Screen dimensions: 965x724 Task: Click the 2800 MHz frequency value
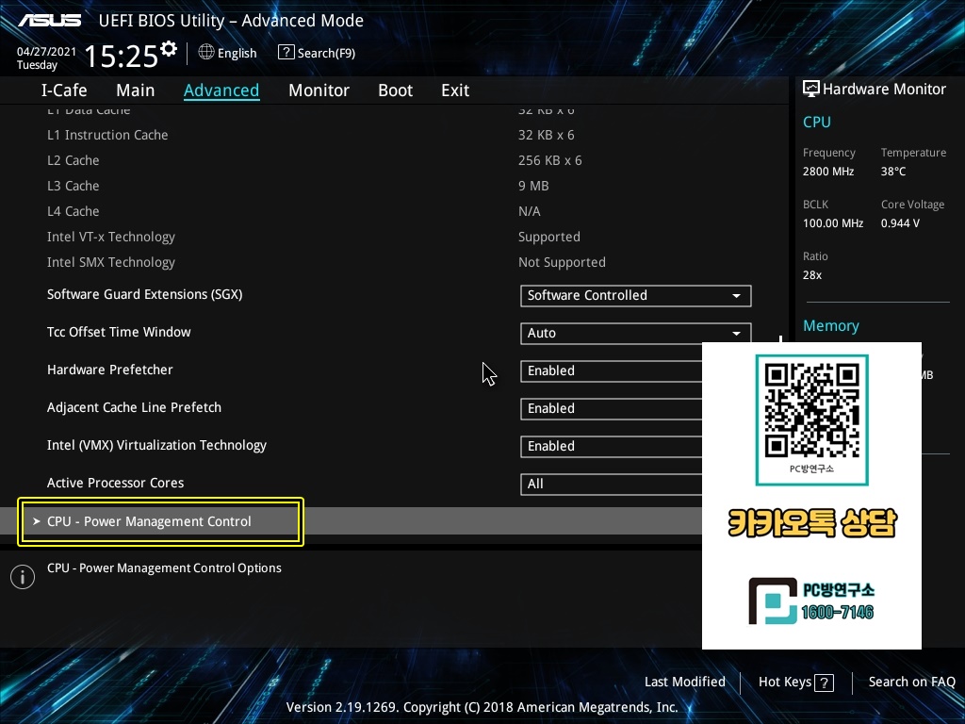click(x=828, y=172)
